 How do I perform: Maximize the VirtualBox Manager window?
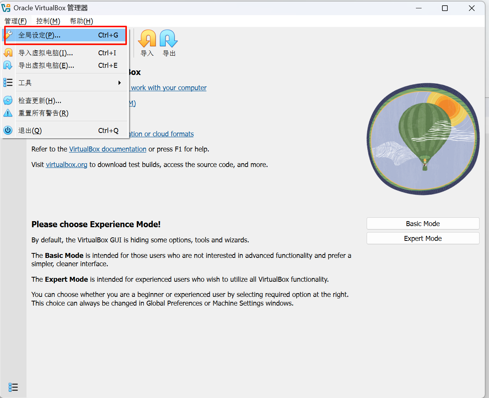pos(445,8)
